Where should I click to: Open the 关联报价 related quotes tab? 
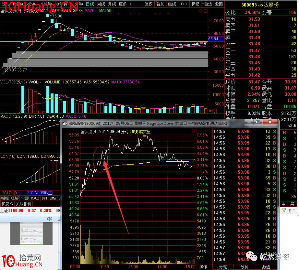click(23, 204)
